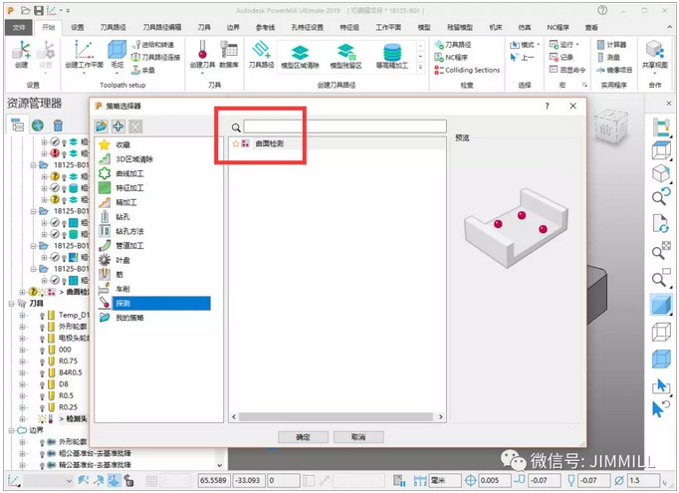Click the 共享视图 shared view icon
This screenshot has height=493, width=679.
(x=655, y=54)
